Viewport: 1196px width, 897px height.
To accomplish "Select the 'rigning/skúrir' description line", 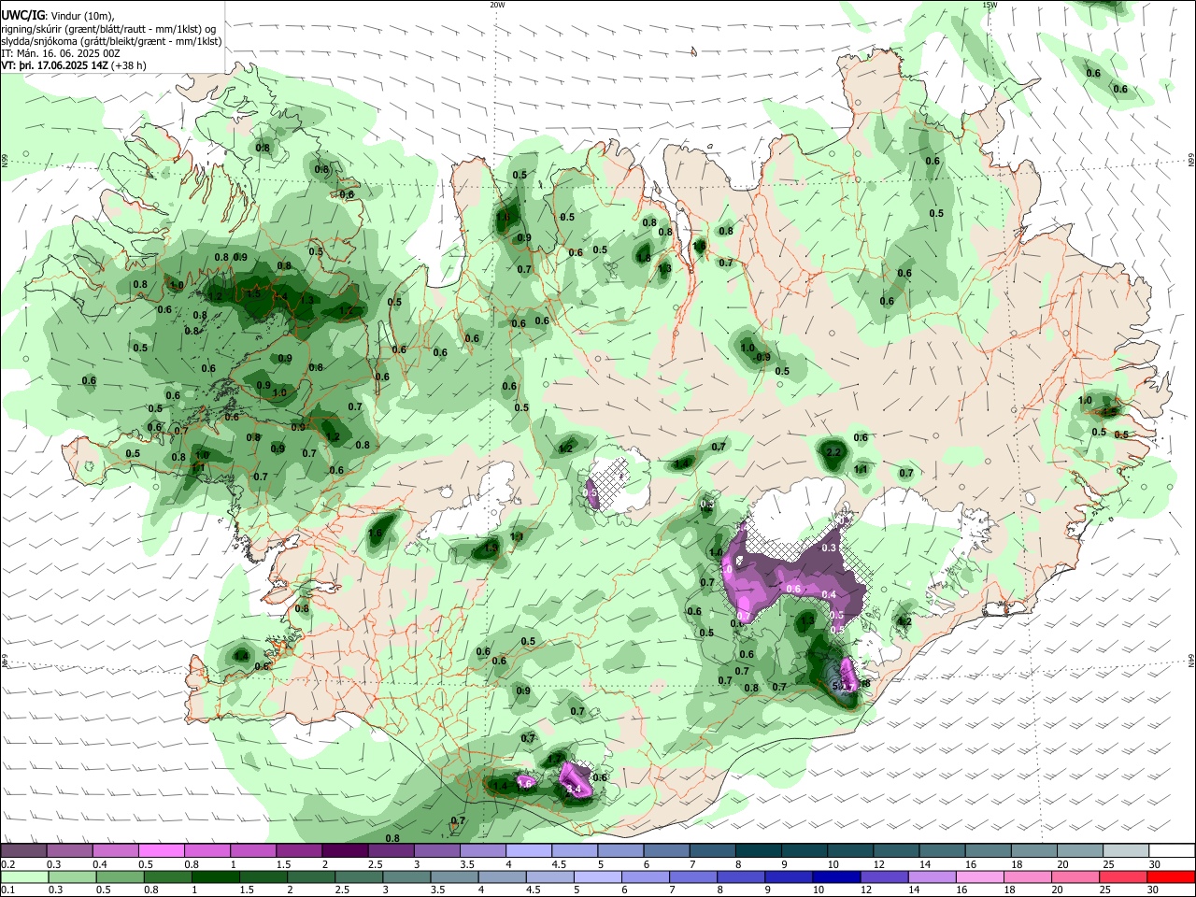I will pyautogui.click(x=107, y=28).
